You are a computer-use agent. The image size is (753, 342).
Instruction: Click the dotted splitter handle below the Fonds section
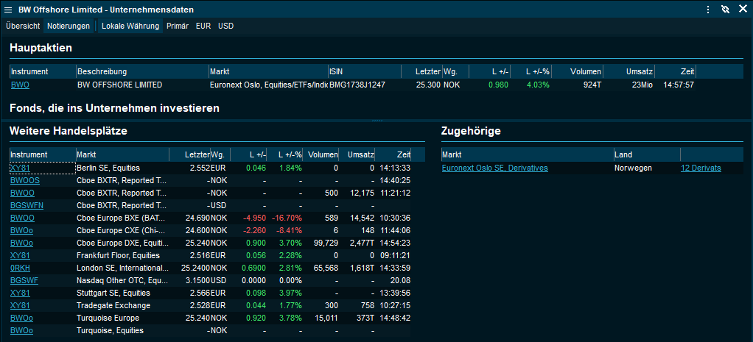coord(376,120)
